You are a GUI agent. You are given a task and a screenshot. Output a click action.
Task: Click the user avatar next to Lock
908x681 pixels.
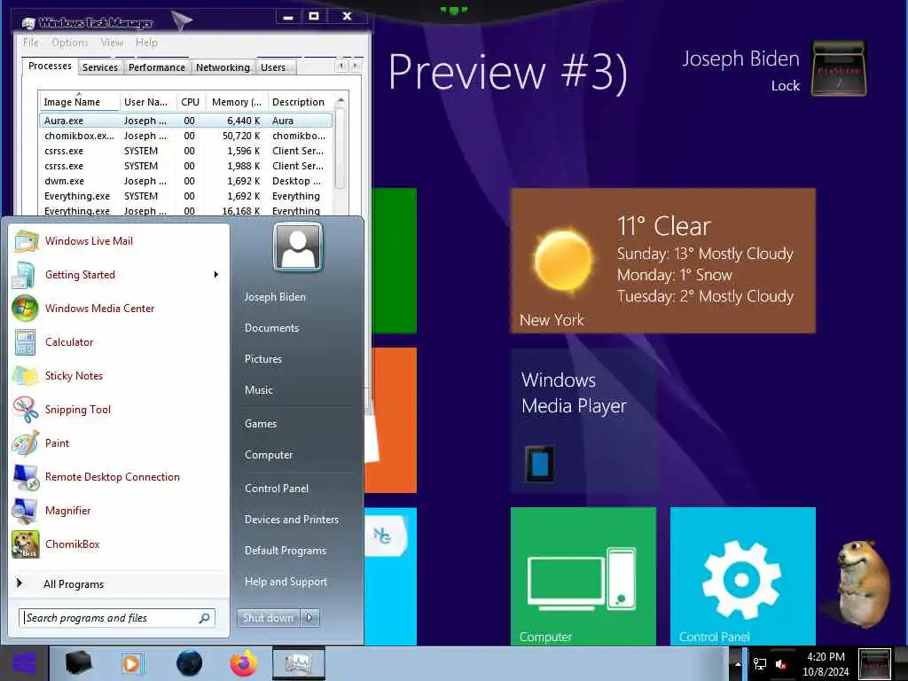839,68
